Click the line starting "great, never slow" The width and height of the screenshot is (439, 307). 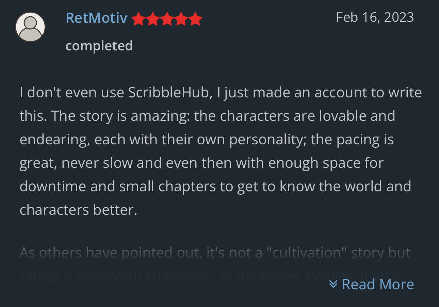(201, 163)
